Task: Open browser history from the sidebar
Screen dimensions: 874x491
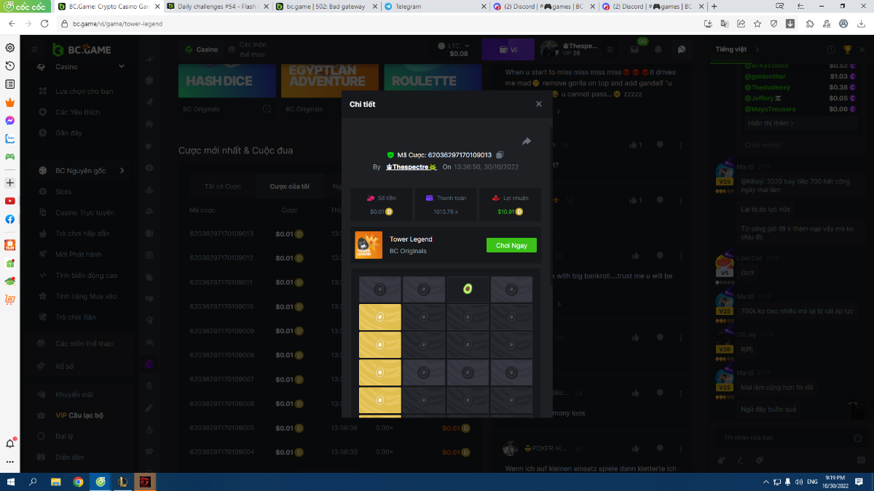Action: tap(10, 66)
